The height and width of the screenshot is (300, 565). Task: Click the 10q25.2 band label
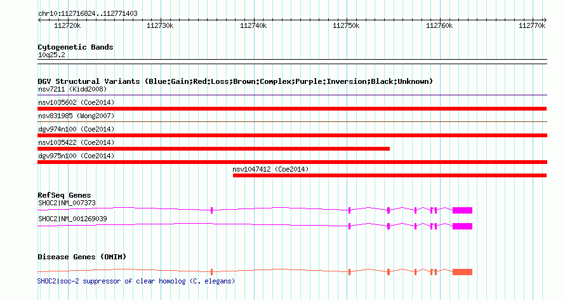click(51, 55)
